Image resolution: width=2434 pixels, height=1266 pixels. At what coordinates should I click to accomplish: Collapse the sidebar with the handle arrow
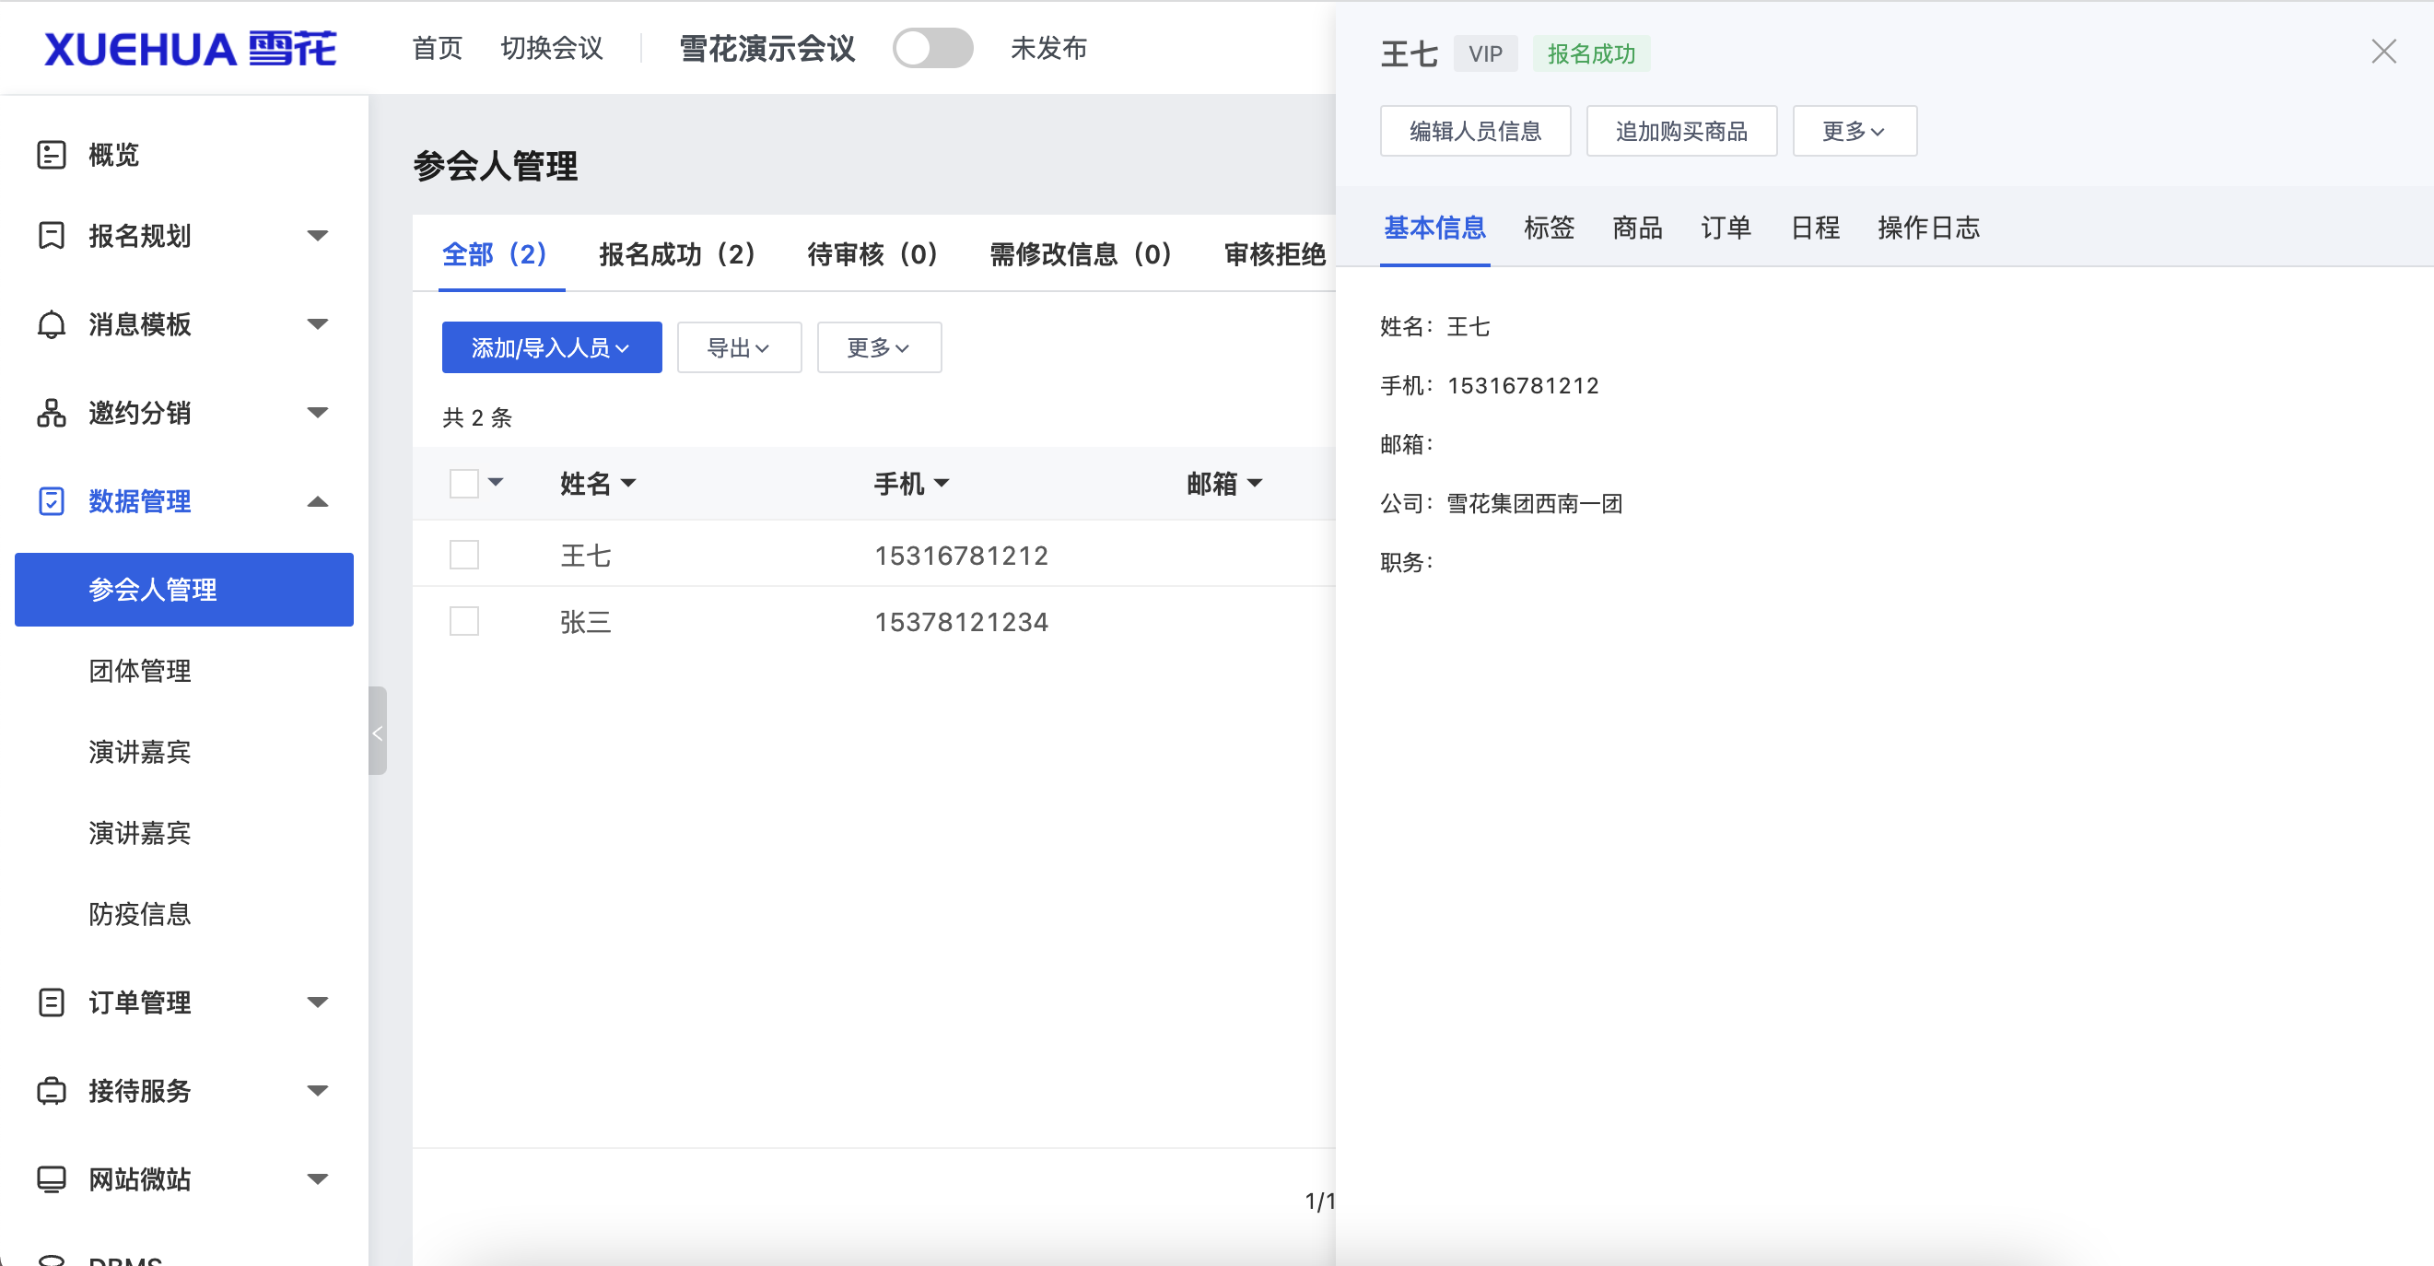coord(377,732)
